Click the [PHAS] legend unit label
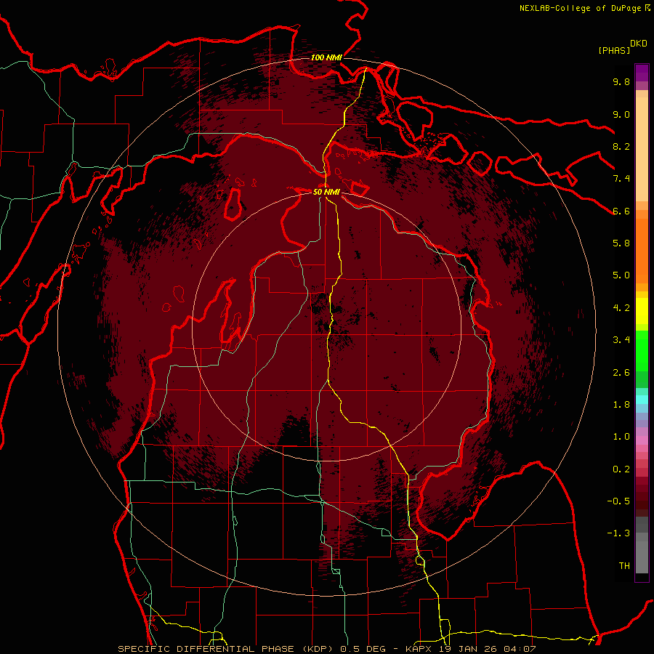 click(614, 50)
